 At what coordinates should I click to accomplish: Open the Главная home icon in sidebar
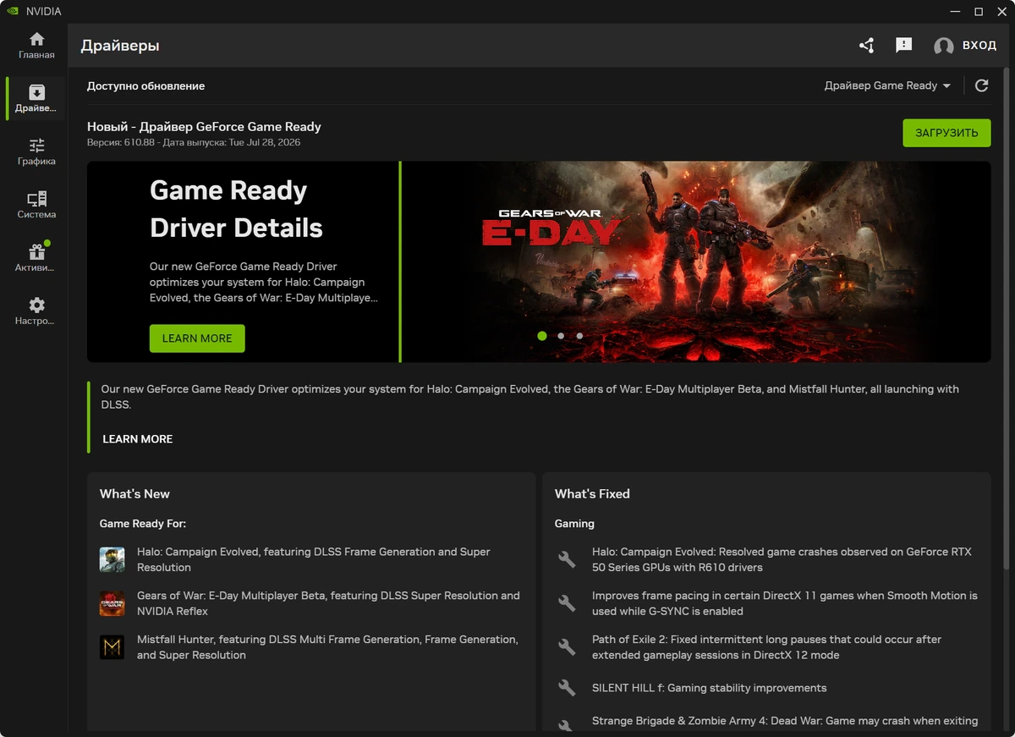[36, 39]
